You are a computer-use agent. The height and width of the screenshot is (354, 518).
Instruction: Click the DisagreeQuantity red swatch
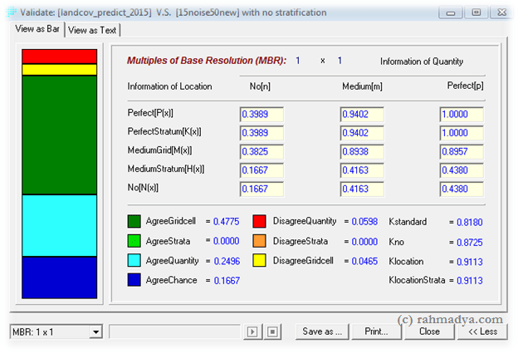(x=259, y=221)
